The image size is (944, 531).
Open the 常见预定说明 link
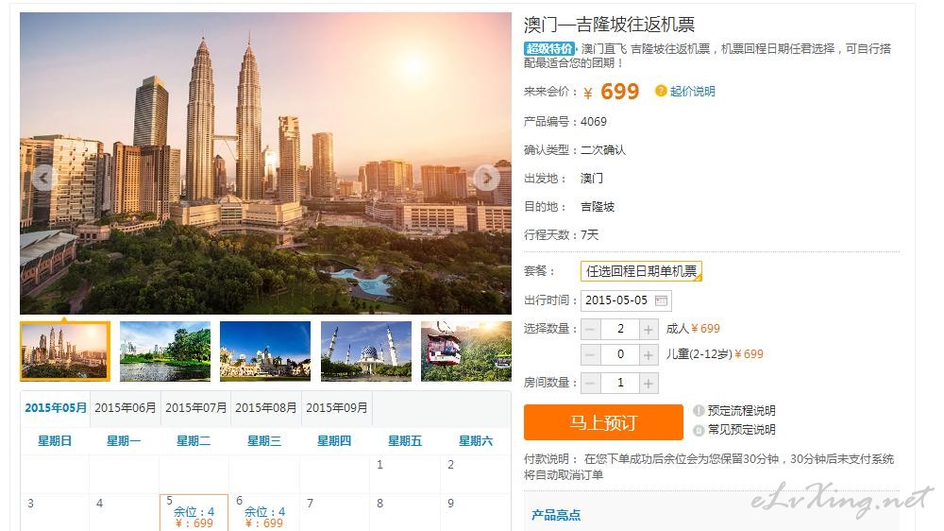tap(741, 430)
